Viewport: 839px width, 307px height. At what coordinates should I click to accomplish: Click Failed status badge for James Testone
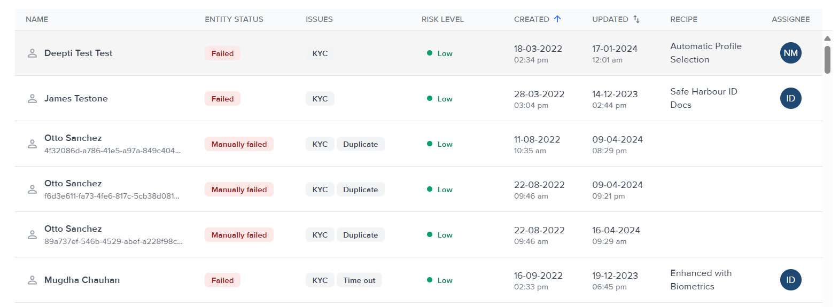pos(222,99)
